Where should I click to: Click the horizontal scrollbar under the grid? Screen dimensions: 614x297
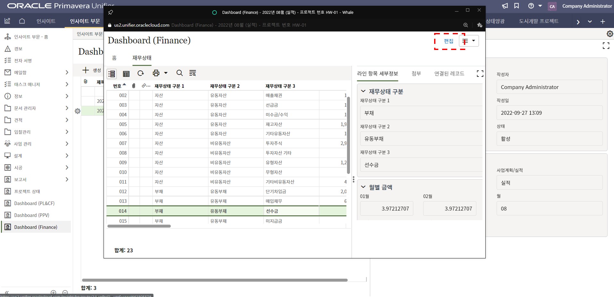(x=139, y=226)
